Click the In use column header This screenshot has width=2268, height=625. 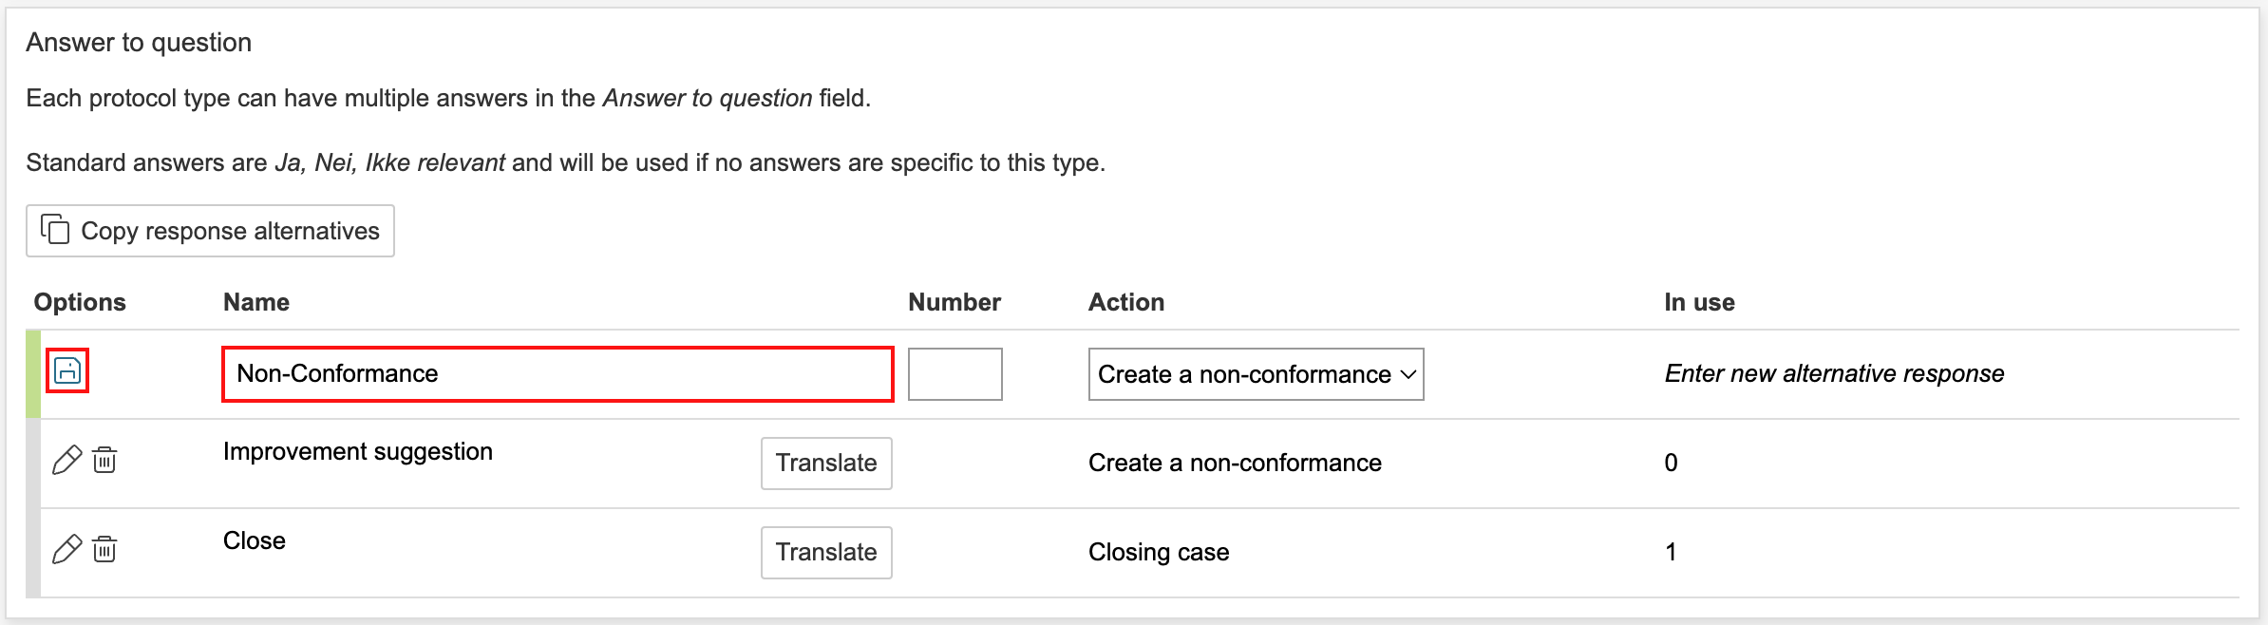1698,302
